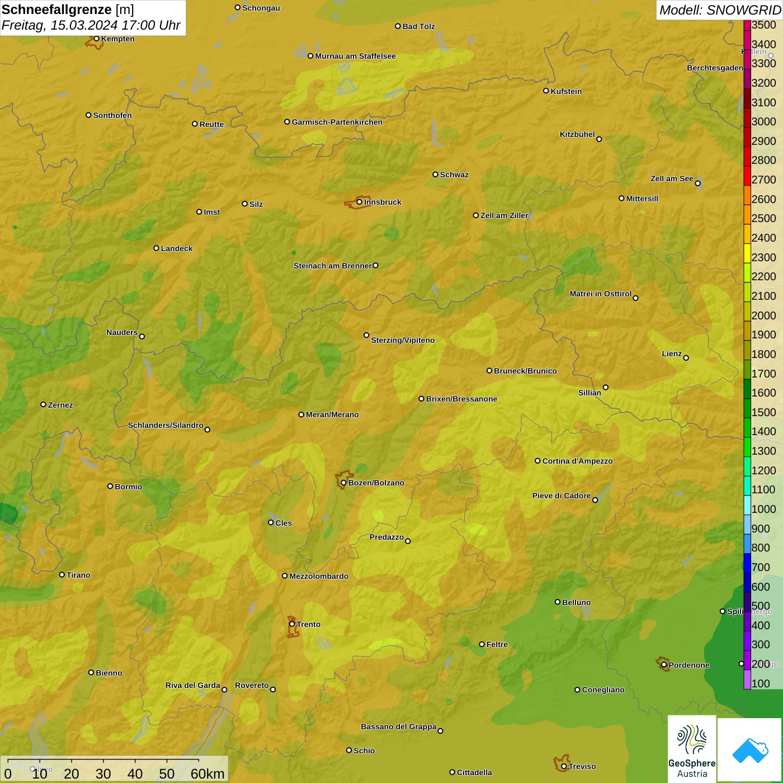Click the Kufstein location dot
The image size is (783, 783).
tap(546, 91)
